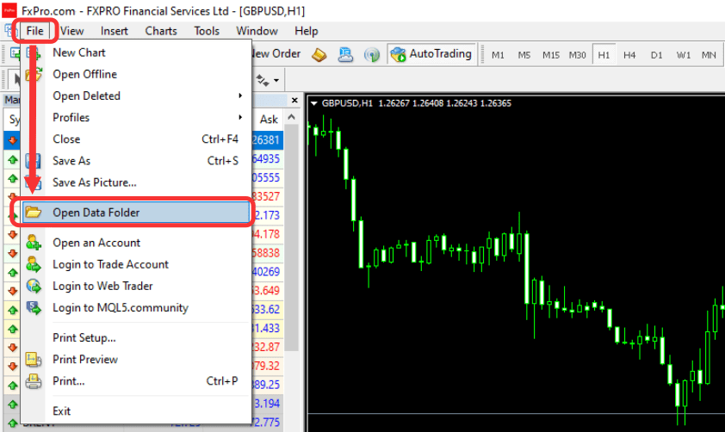
Task: Switch to D1 timeframe
Action: 657,55
